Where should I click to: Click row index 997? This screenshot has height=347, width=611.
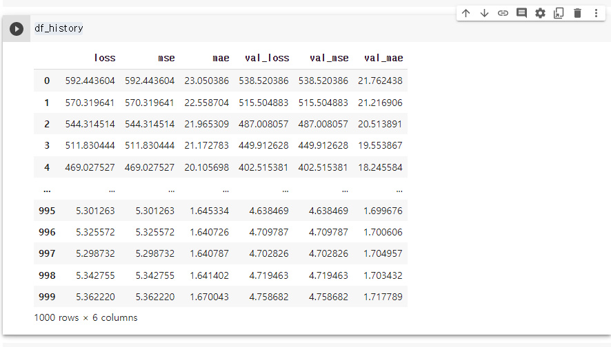47,253
